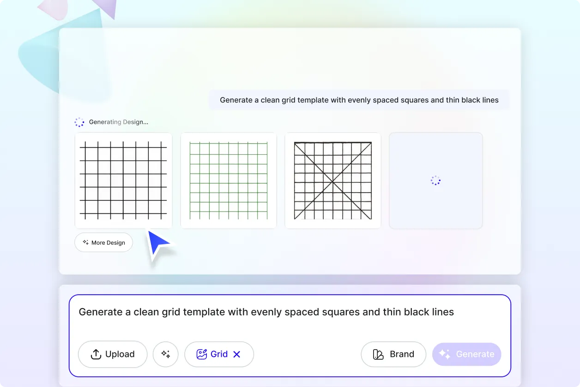
Task: Click the palette icon inside the Grid chip
Action: 201,354
